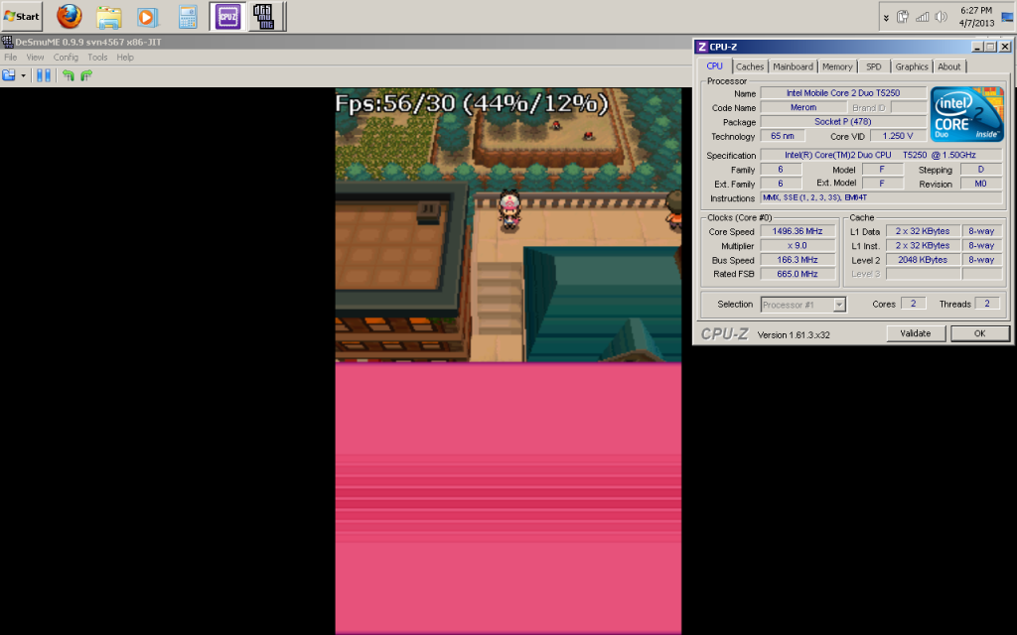Click the rotate left green arrow icon
The height and width of the screenshot is (635, 1017).
[x=69, y=75]
